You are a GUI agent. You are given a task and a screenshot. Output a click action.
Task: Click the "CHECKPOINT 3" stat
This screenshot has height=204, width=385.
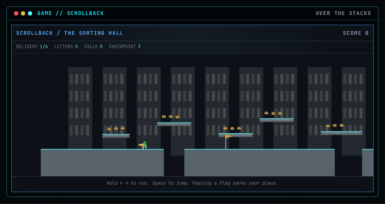[125, 47]
